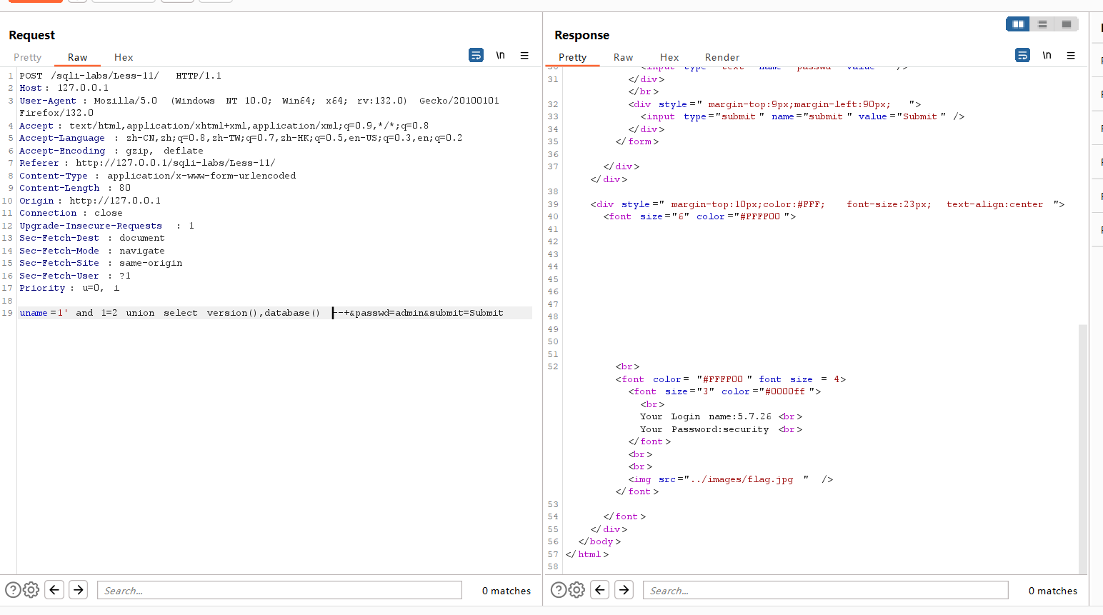Click the Connection: close header line
Image resolution: width=1103 pixels, height=615 pixels.
tap(71, 213)
